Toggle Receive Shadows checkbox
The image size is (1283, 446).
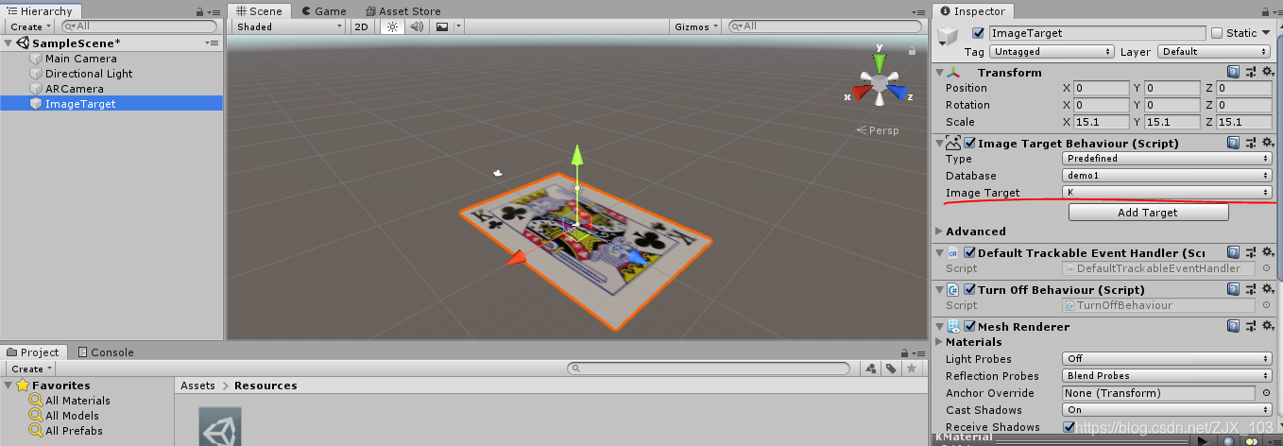point(1069,427)
